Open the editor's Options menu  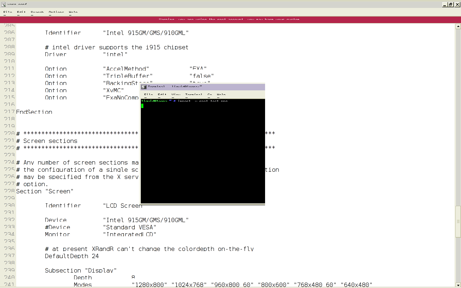pyautogui.click(x=56, y=13)
